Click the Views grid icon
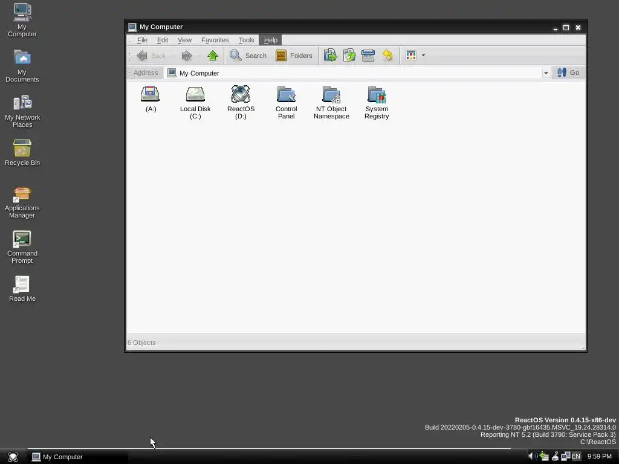Screen dimensions: 619x464 pos(411,56)
